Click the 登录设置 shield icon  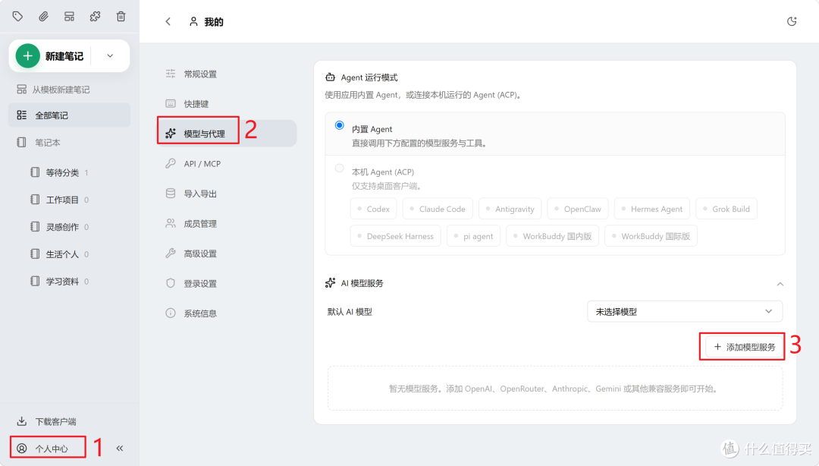point(171,283)
